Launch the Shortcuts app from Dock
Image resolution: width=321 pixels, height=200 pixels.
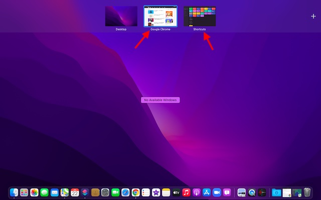point(85,192)
